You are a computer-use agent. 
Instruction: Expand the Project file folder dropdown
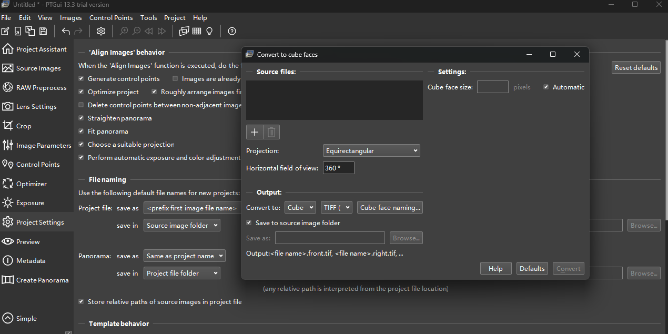coord(181,274)
